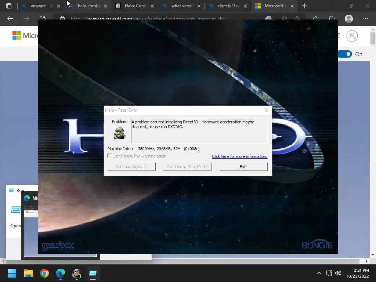The image size is (376, 282).
Task: Close the directx 9 tab
Action: 245,6
